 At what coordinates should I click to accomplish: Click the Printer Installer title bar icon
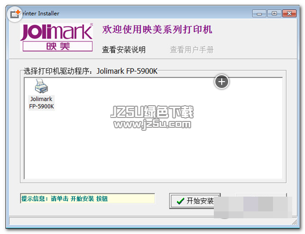coord(15,14)
